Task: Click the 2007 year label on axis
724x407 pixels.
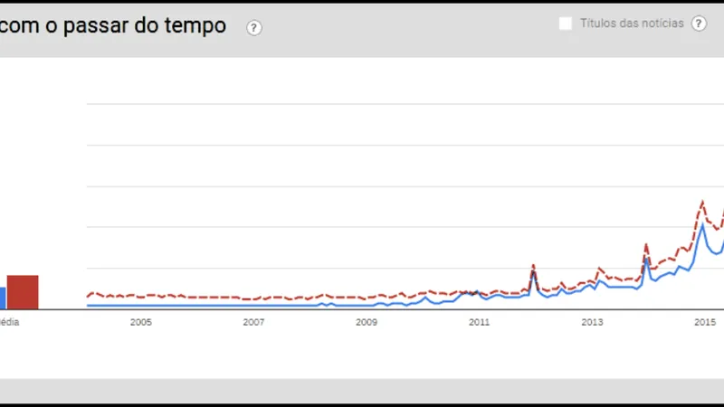Action: (253, 321)
